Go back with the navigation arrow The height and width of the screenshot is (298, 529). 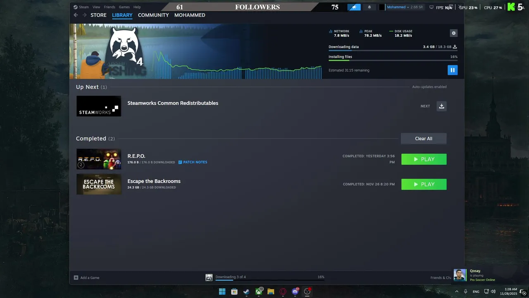pos(76,15)
